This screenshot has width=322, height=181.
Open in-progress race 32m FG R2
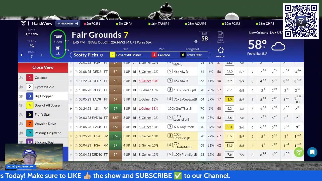tap(231, 24)
